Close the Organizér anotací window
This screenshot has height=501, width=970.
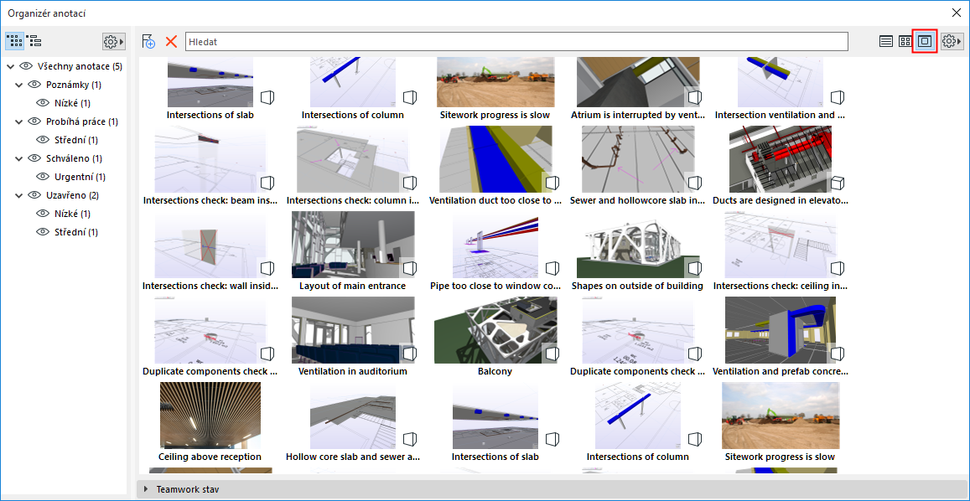(956, 12)
